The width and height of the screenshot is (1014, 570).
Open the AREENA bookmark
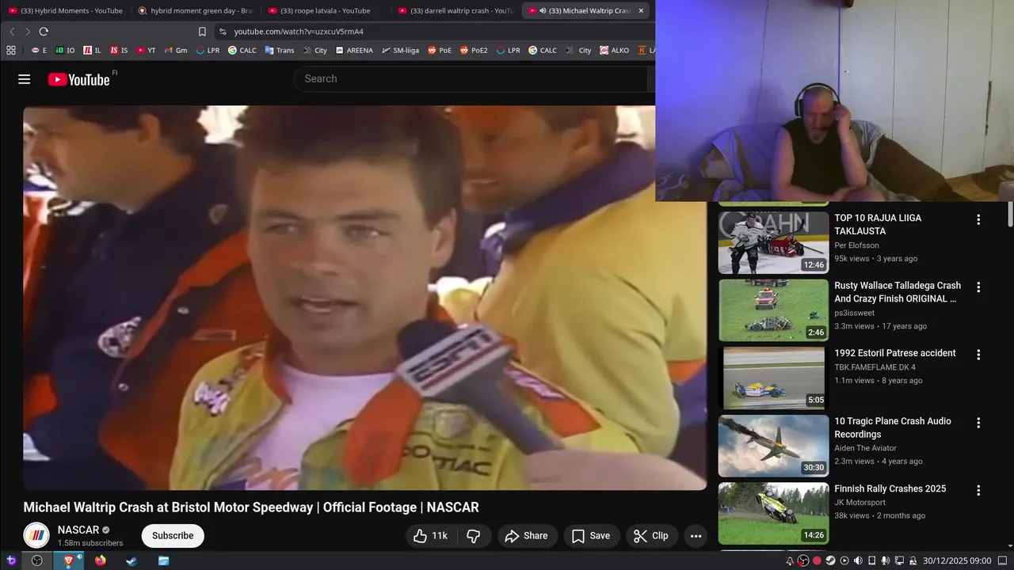pyautogui.click(x=353, y=50)
